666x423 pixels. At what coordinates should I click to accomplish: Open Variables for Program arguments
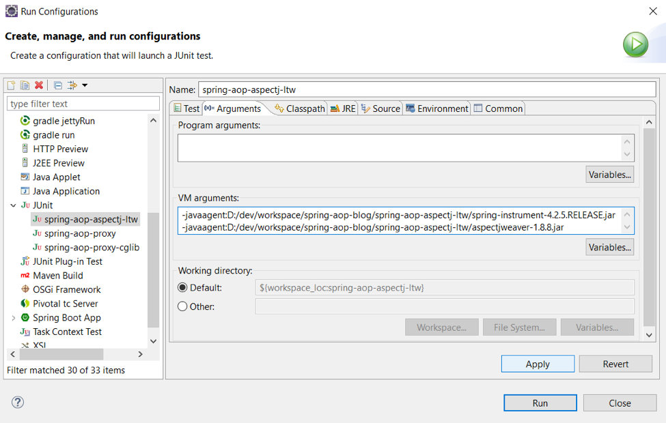610,175
